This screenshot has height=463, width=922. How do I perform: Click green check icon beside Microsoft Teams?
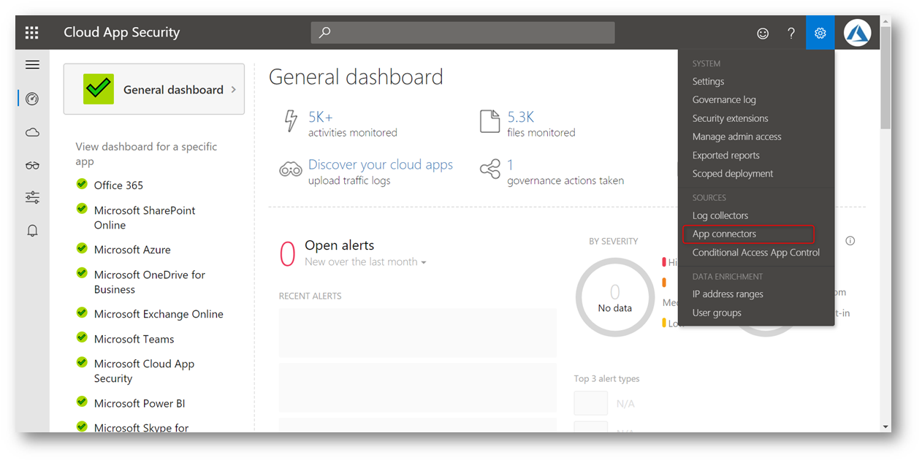click(x=82, y=337)
